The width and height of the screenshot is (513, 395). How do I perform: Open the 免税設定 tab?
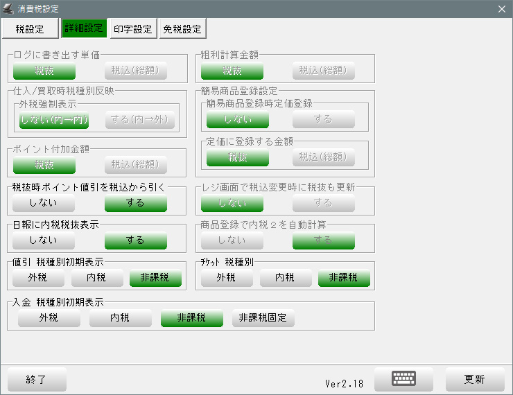click(182, 29)
